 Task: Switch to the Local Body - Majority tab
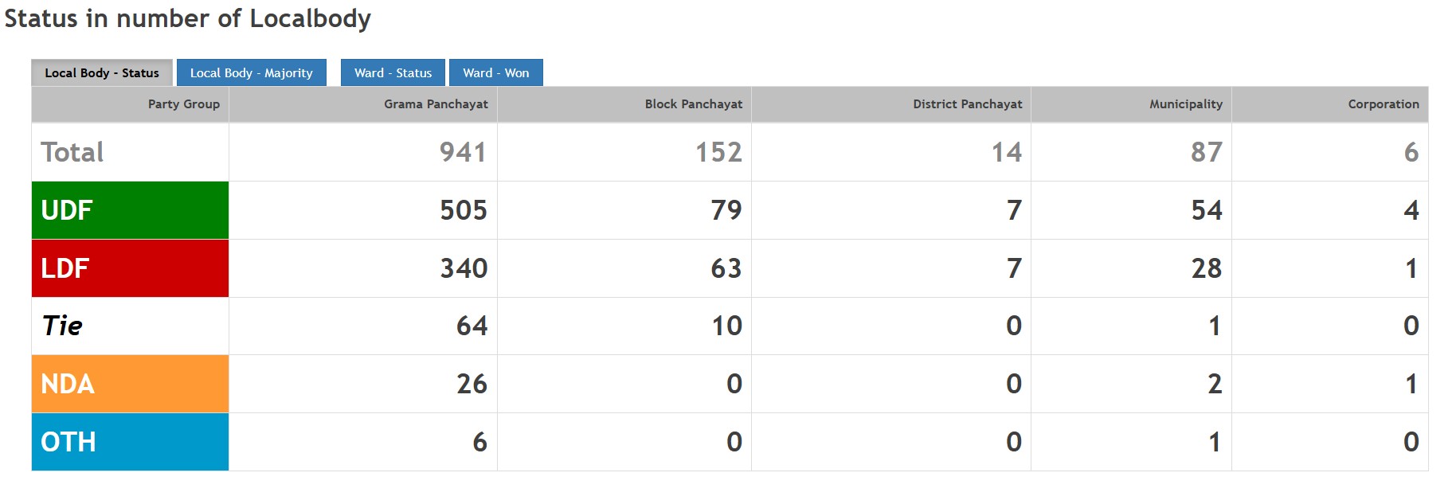[251, 72]
